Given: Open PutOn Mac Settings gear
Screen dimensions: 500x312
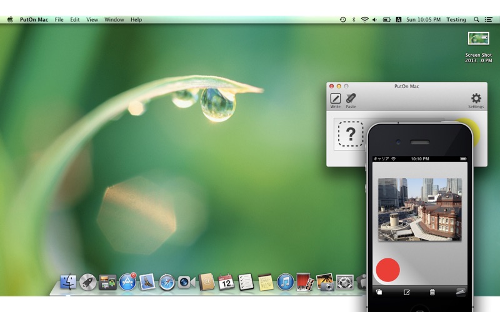Looking at the screenshot, I should 476,98.
